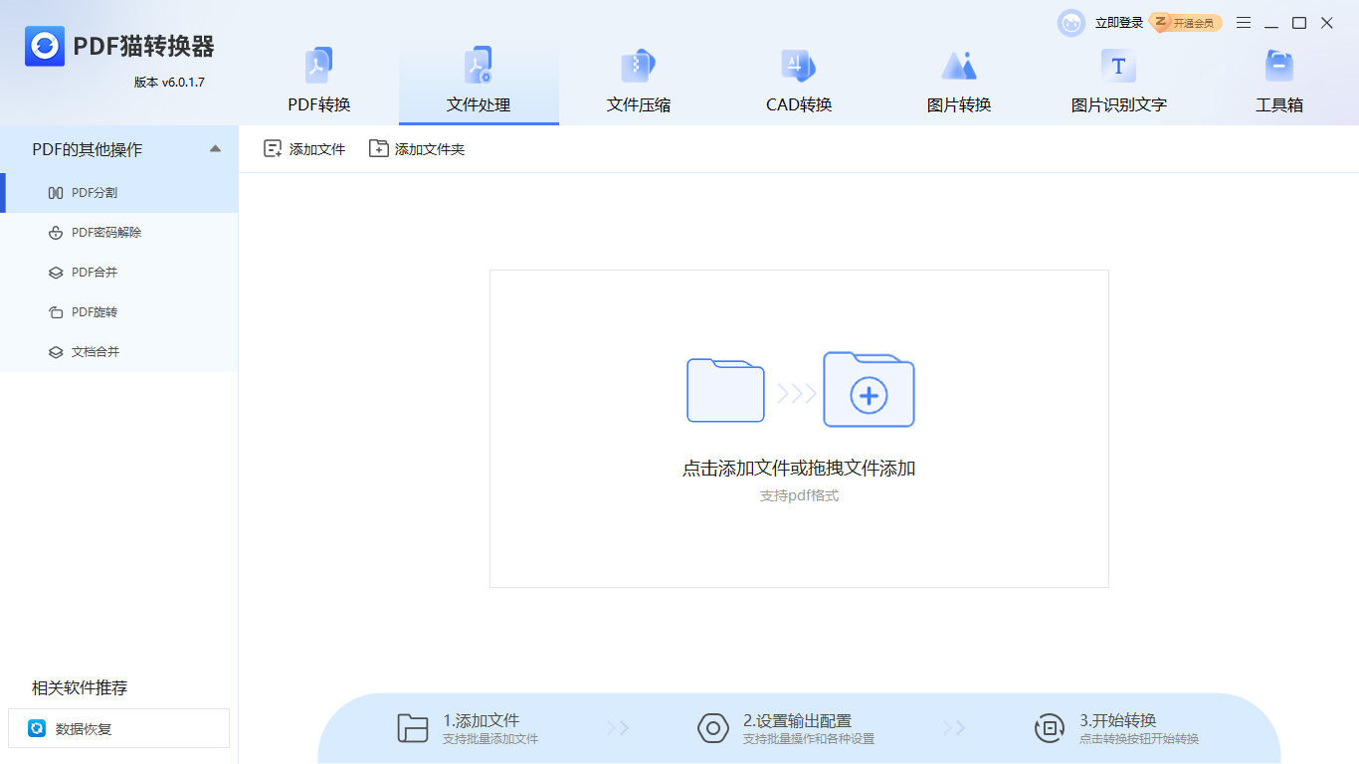Viewport: 1359px width, 764px height.
Task: Select the 图片转换 image conversion icon
Action: click(x=959, y=65)
